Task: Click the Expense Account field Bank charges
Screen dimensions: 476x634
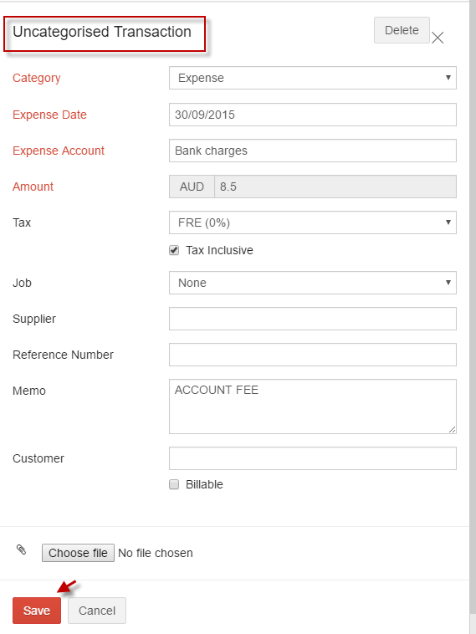Action: [313, 151]
